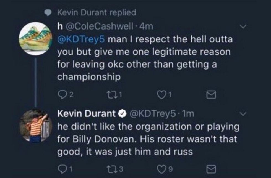
Task: Open the Kevin Durant display name in reply
Action: 86,113
